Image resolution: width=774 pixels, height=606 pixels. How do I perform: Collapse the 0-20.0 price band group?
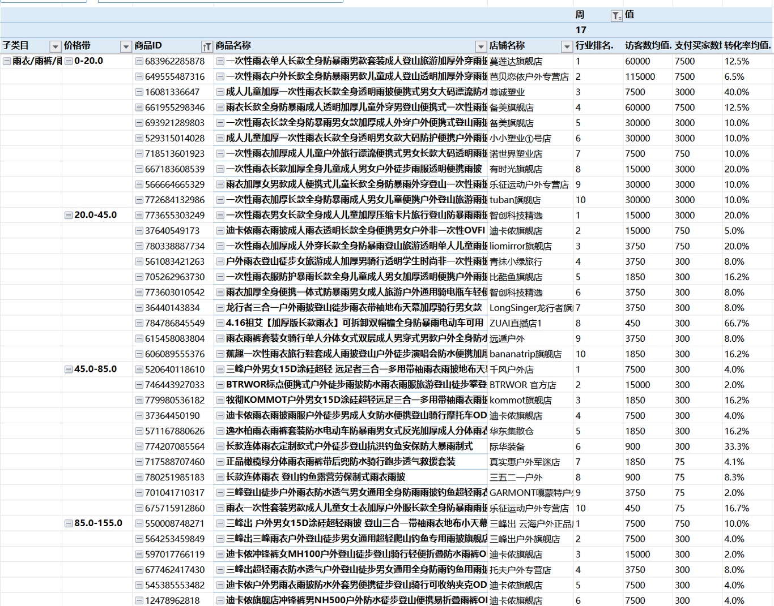click(69, 61)
